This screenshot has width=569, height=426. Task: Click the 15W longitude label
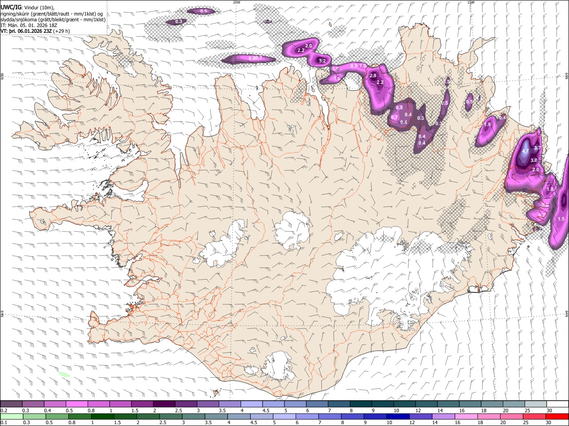470,2
